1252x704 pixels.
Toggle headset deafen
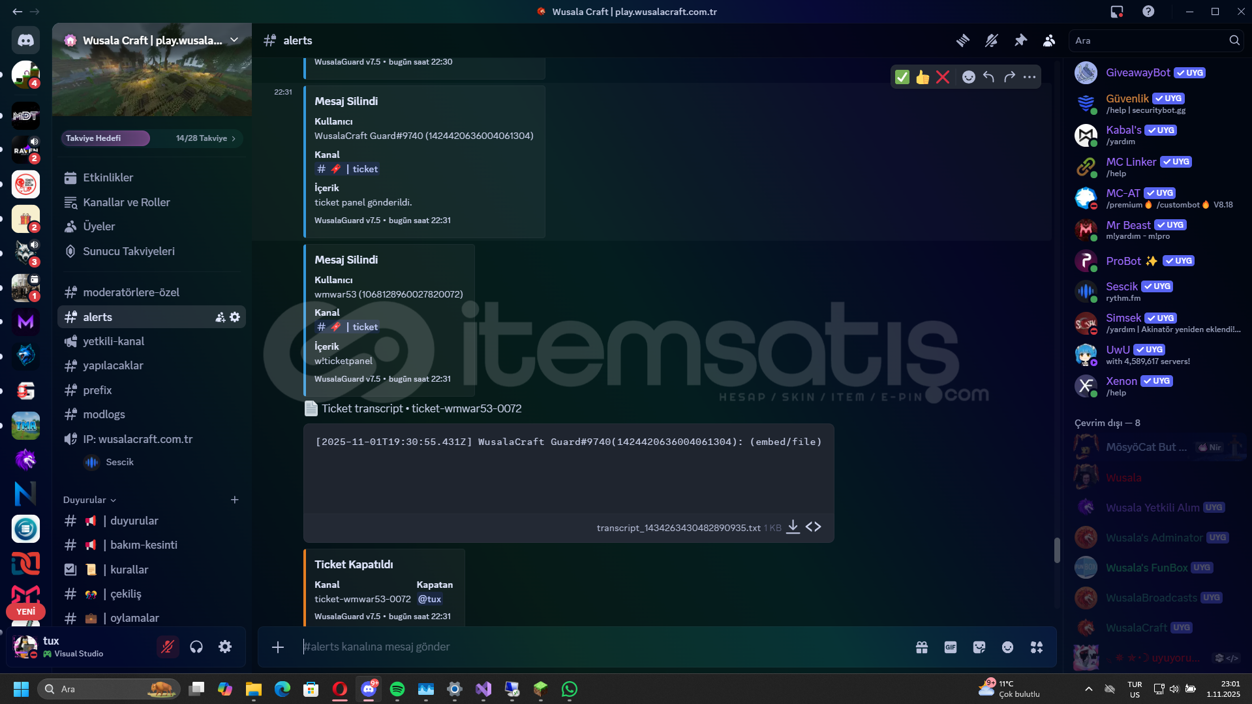[196, 647]
